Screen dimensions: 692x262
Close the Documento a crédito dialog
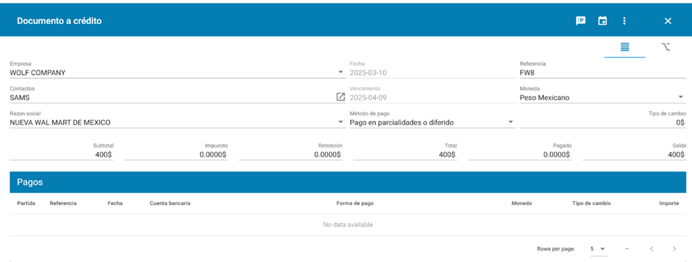[x=668, y=21]
